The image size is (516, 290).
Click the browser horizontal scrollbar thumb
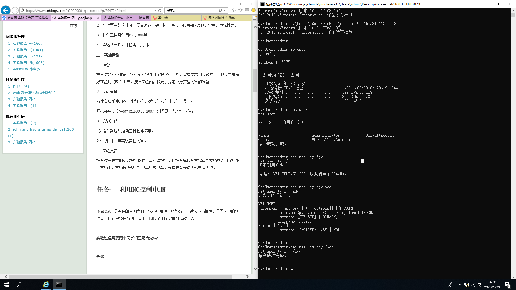pos(120,277)
